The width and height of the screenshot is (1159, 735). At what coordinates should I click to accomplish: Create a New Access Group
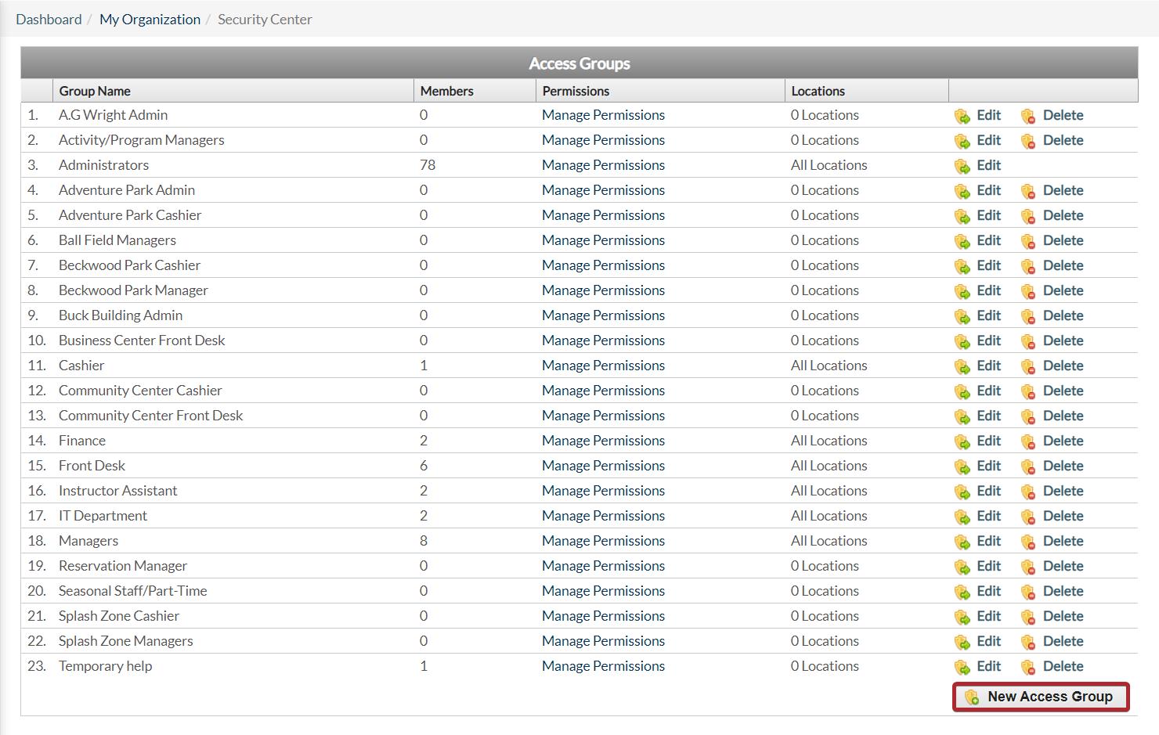coord(1041,697)
